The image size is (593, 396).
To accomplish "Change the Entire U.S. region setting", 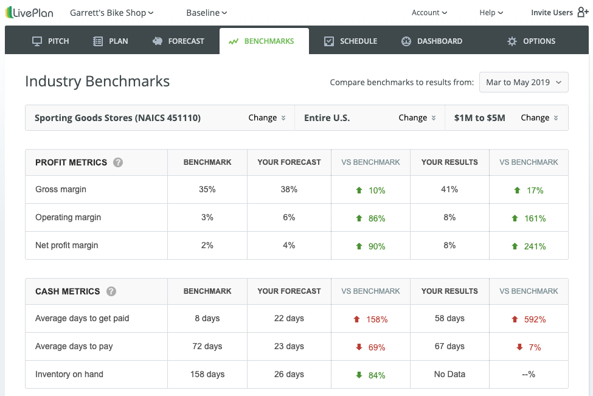I will pos(417,117).
